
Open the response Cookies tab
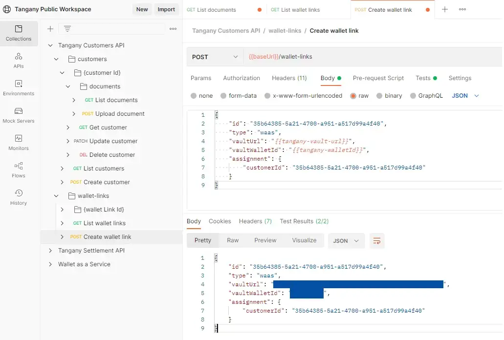[220, 221]
